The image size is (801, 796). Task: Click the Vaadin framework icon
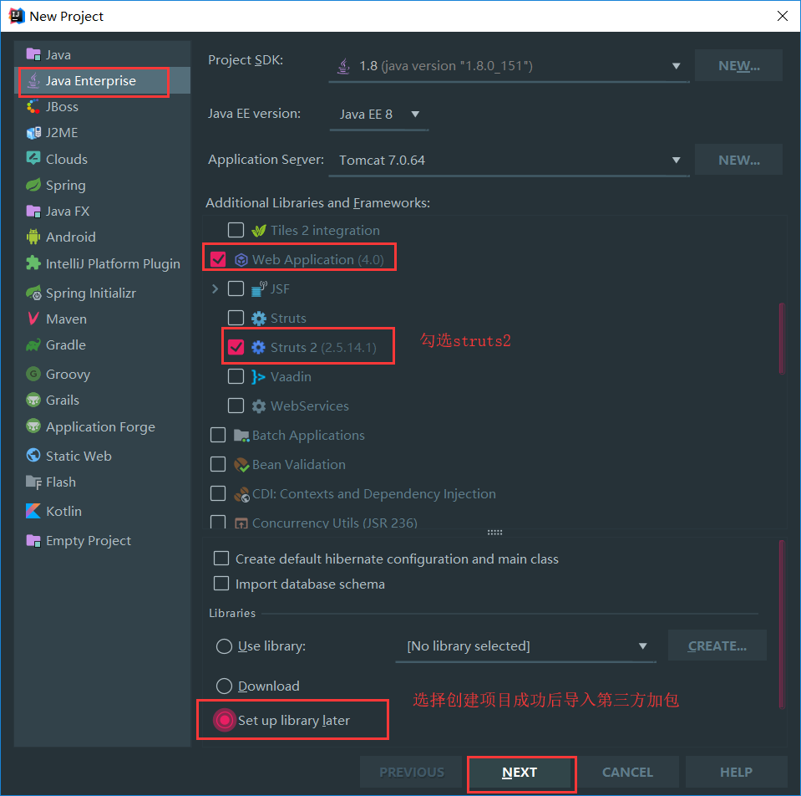tap(258, 377)
